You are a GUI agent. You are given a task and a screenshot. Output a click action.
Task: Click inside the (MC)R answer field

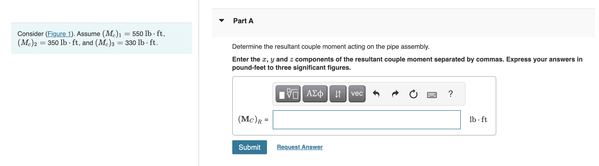click(x=366, y=120)
